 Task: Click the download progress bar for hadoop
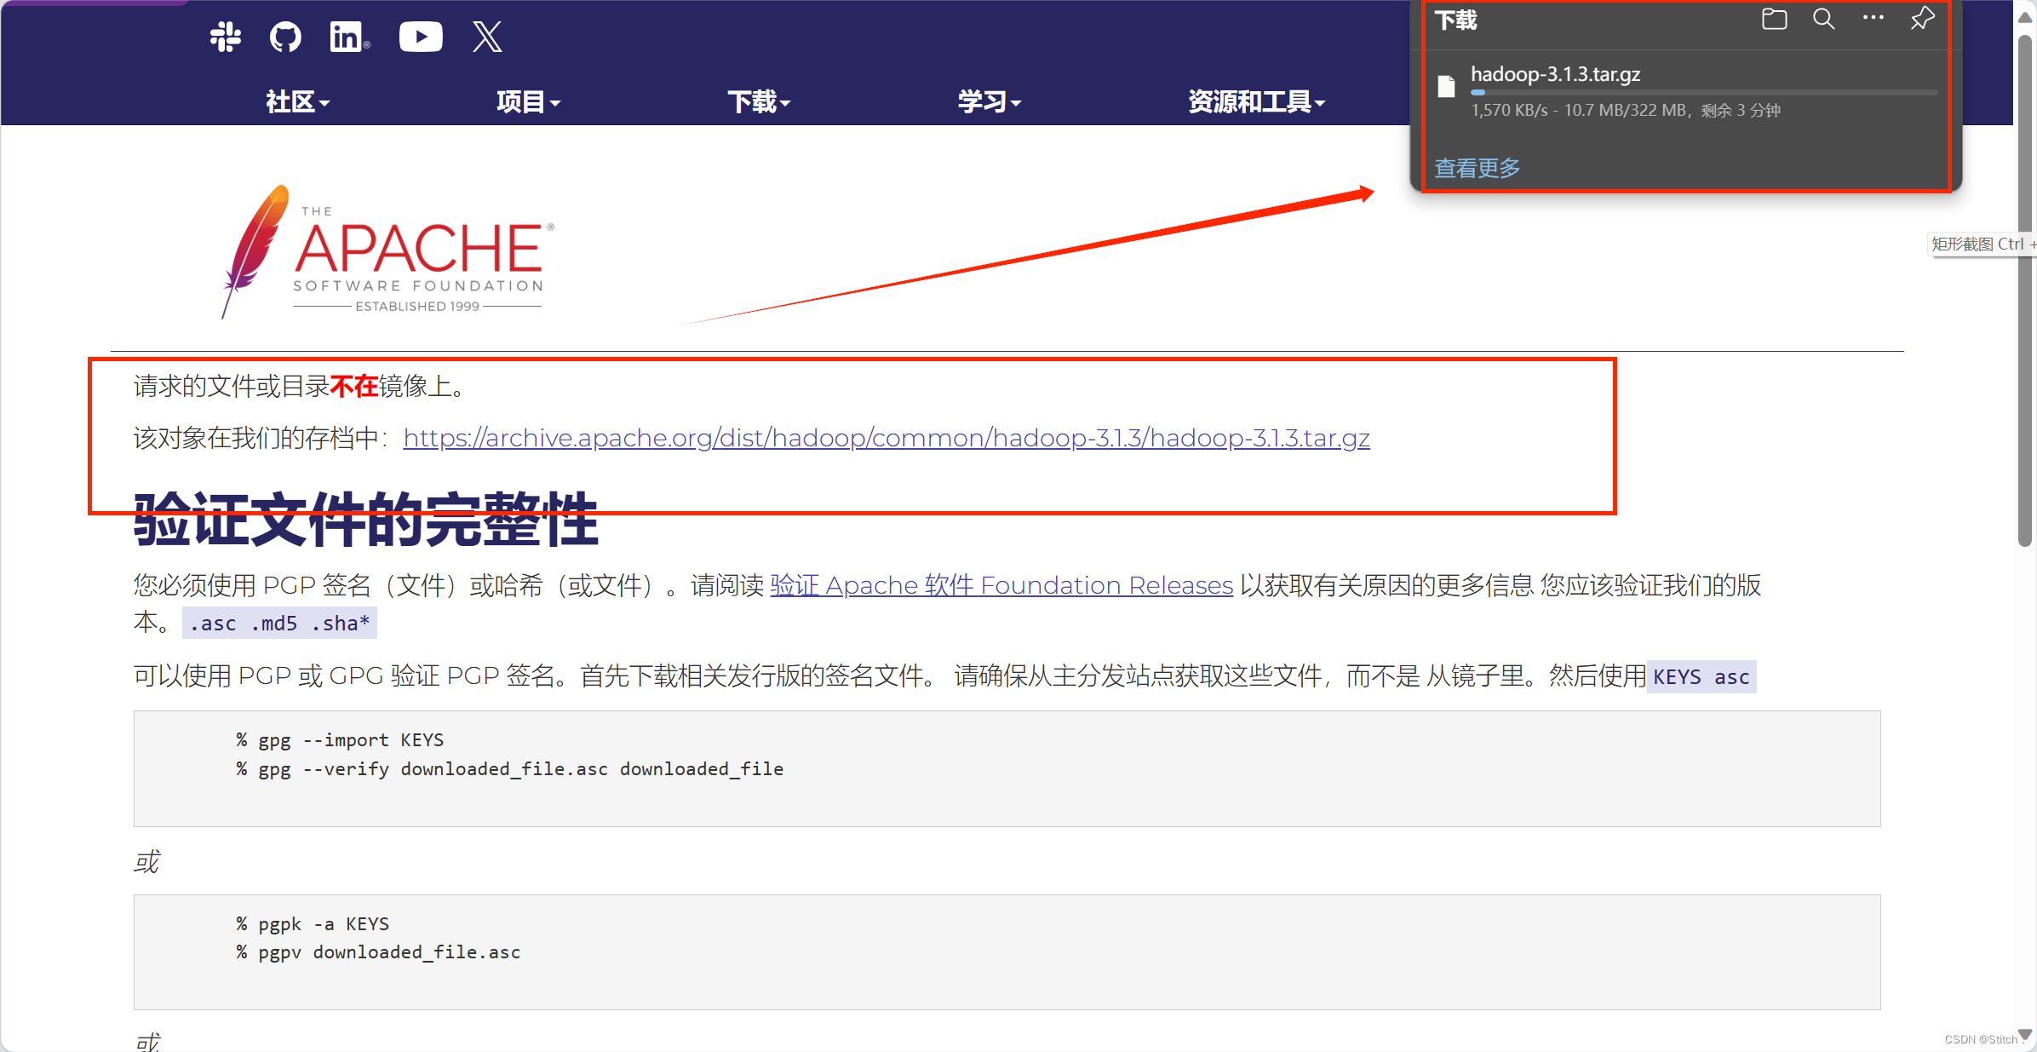1703,92
